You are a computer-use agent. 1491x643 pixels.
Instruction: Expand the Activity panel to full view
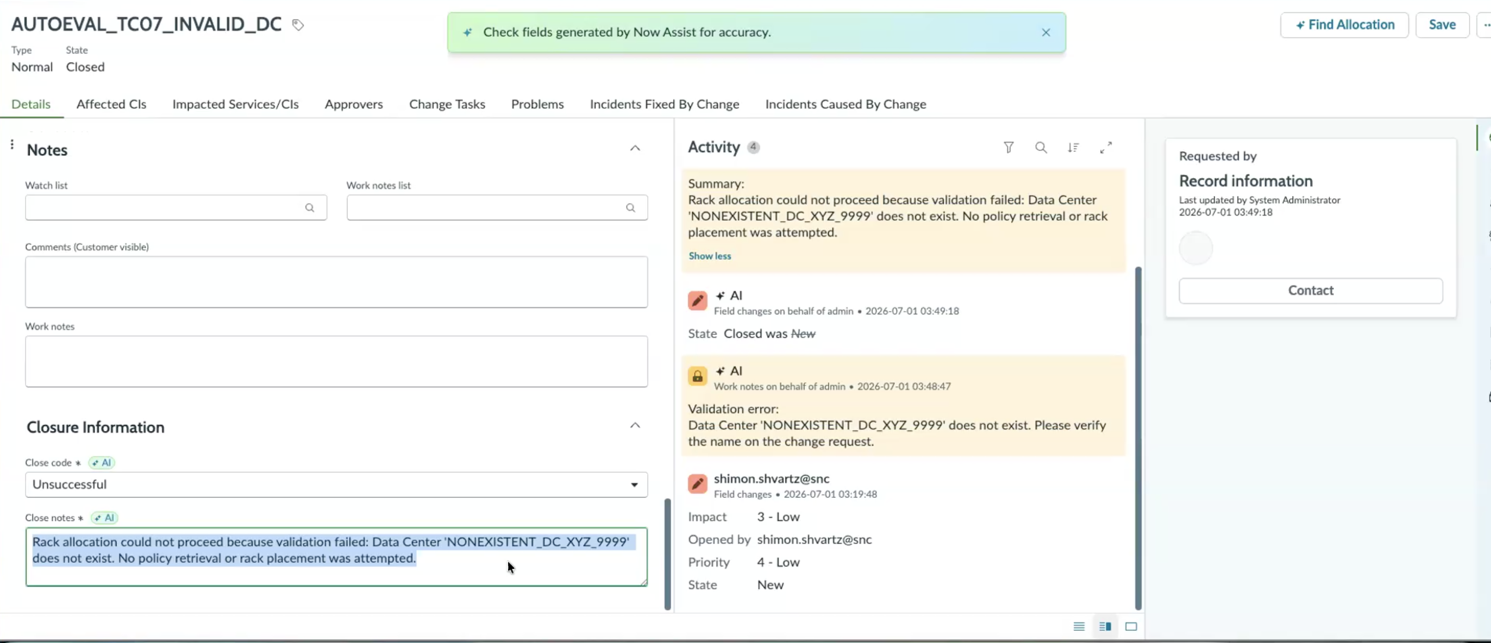1106,148
